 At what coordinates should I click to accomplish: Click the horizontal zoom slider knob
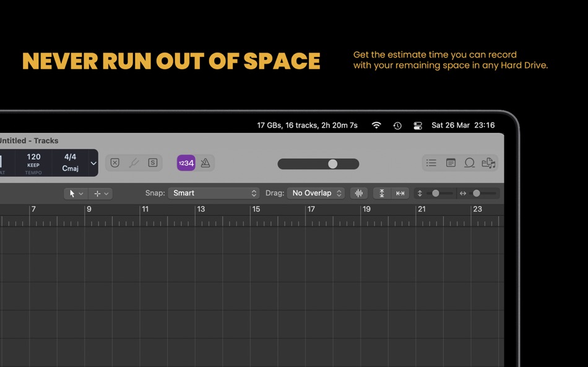click(x=476, y=193)
